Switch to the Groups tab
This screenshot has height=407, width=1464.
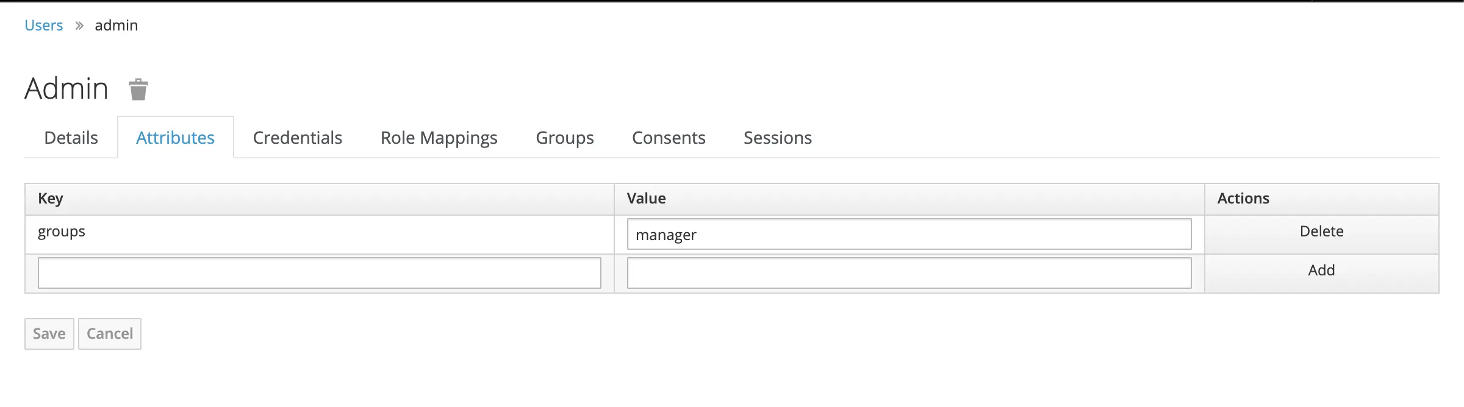(564, 138)
